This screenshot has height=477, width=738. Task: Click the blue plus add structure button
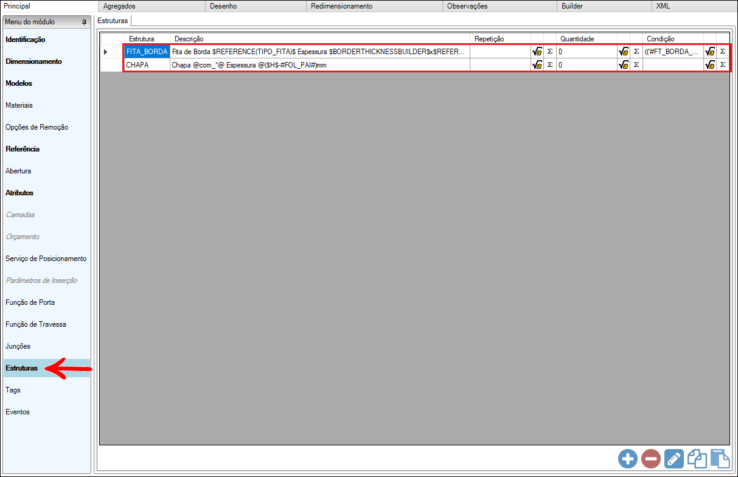[x=628, y=458]
